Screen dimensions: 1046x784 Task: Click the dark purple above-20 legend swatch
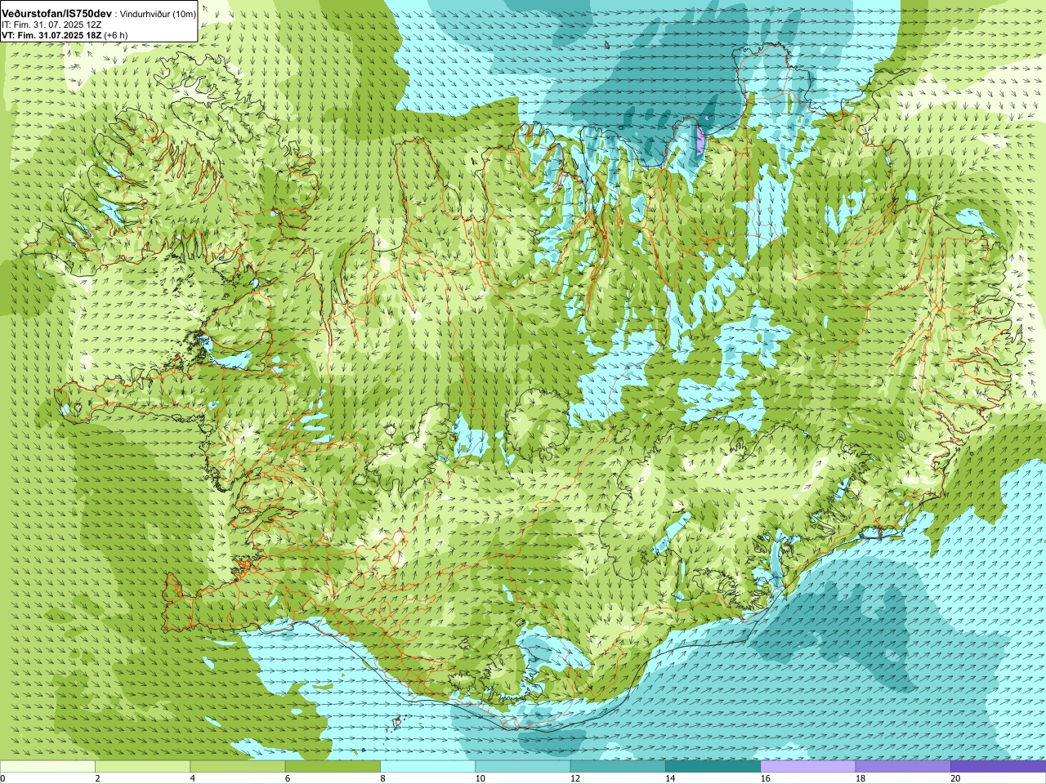tap(999, 767)
